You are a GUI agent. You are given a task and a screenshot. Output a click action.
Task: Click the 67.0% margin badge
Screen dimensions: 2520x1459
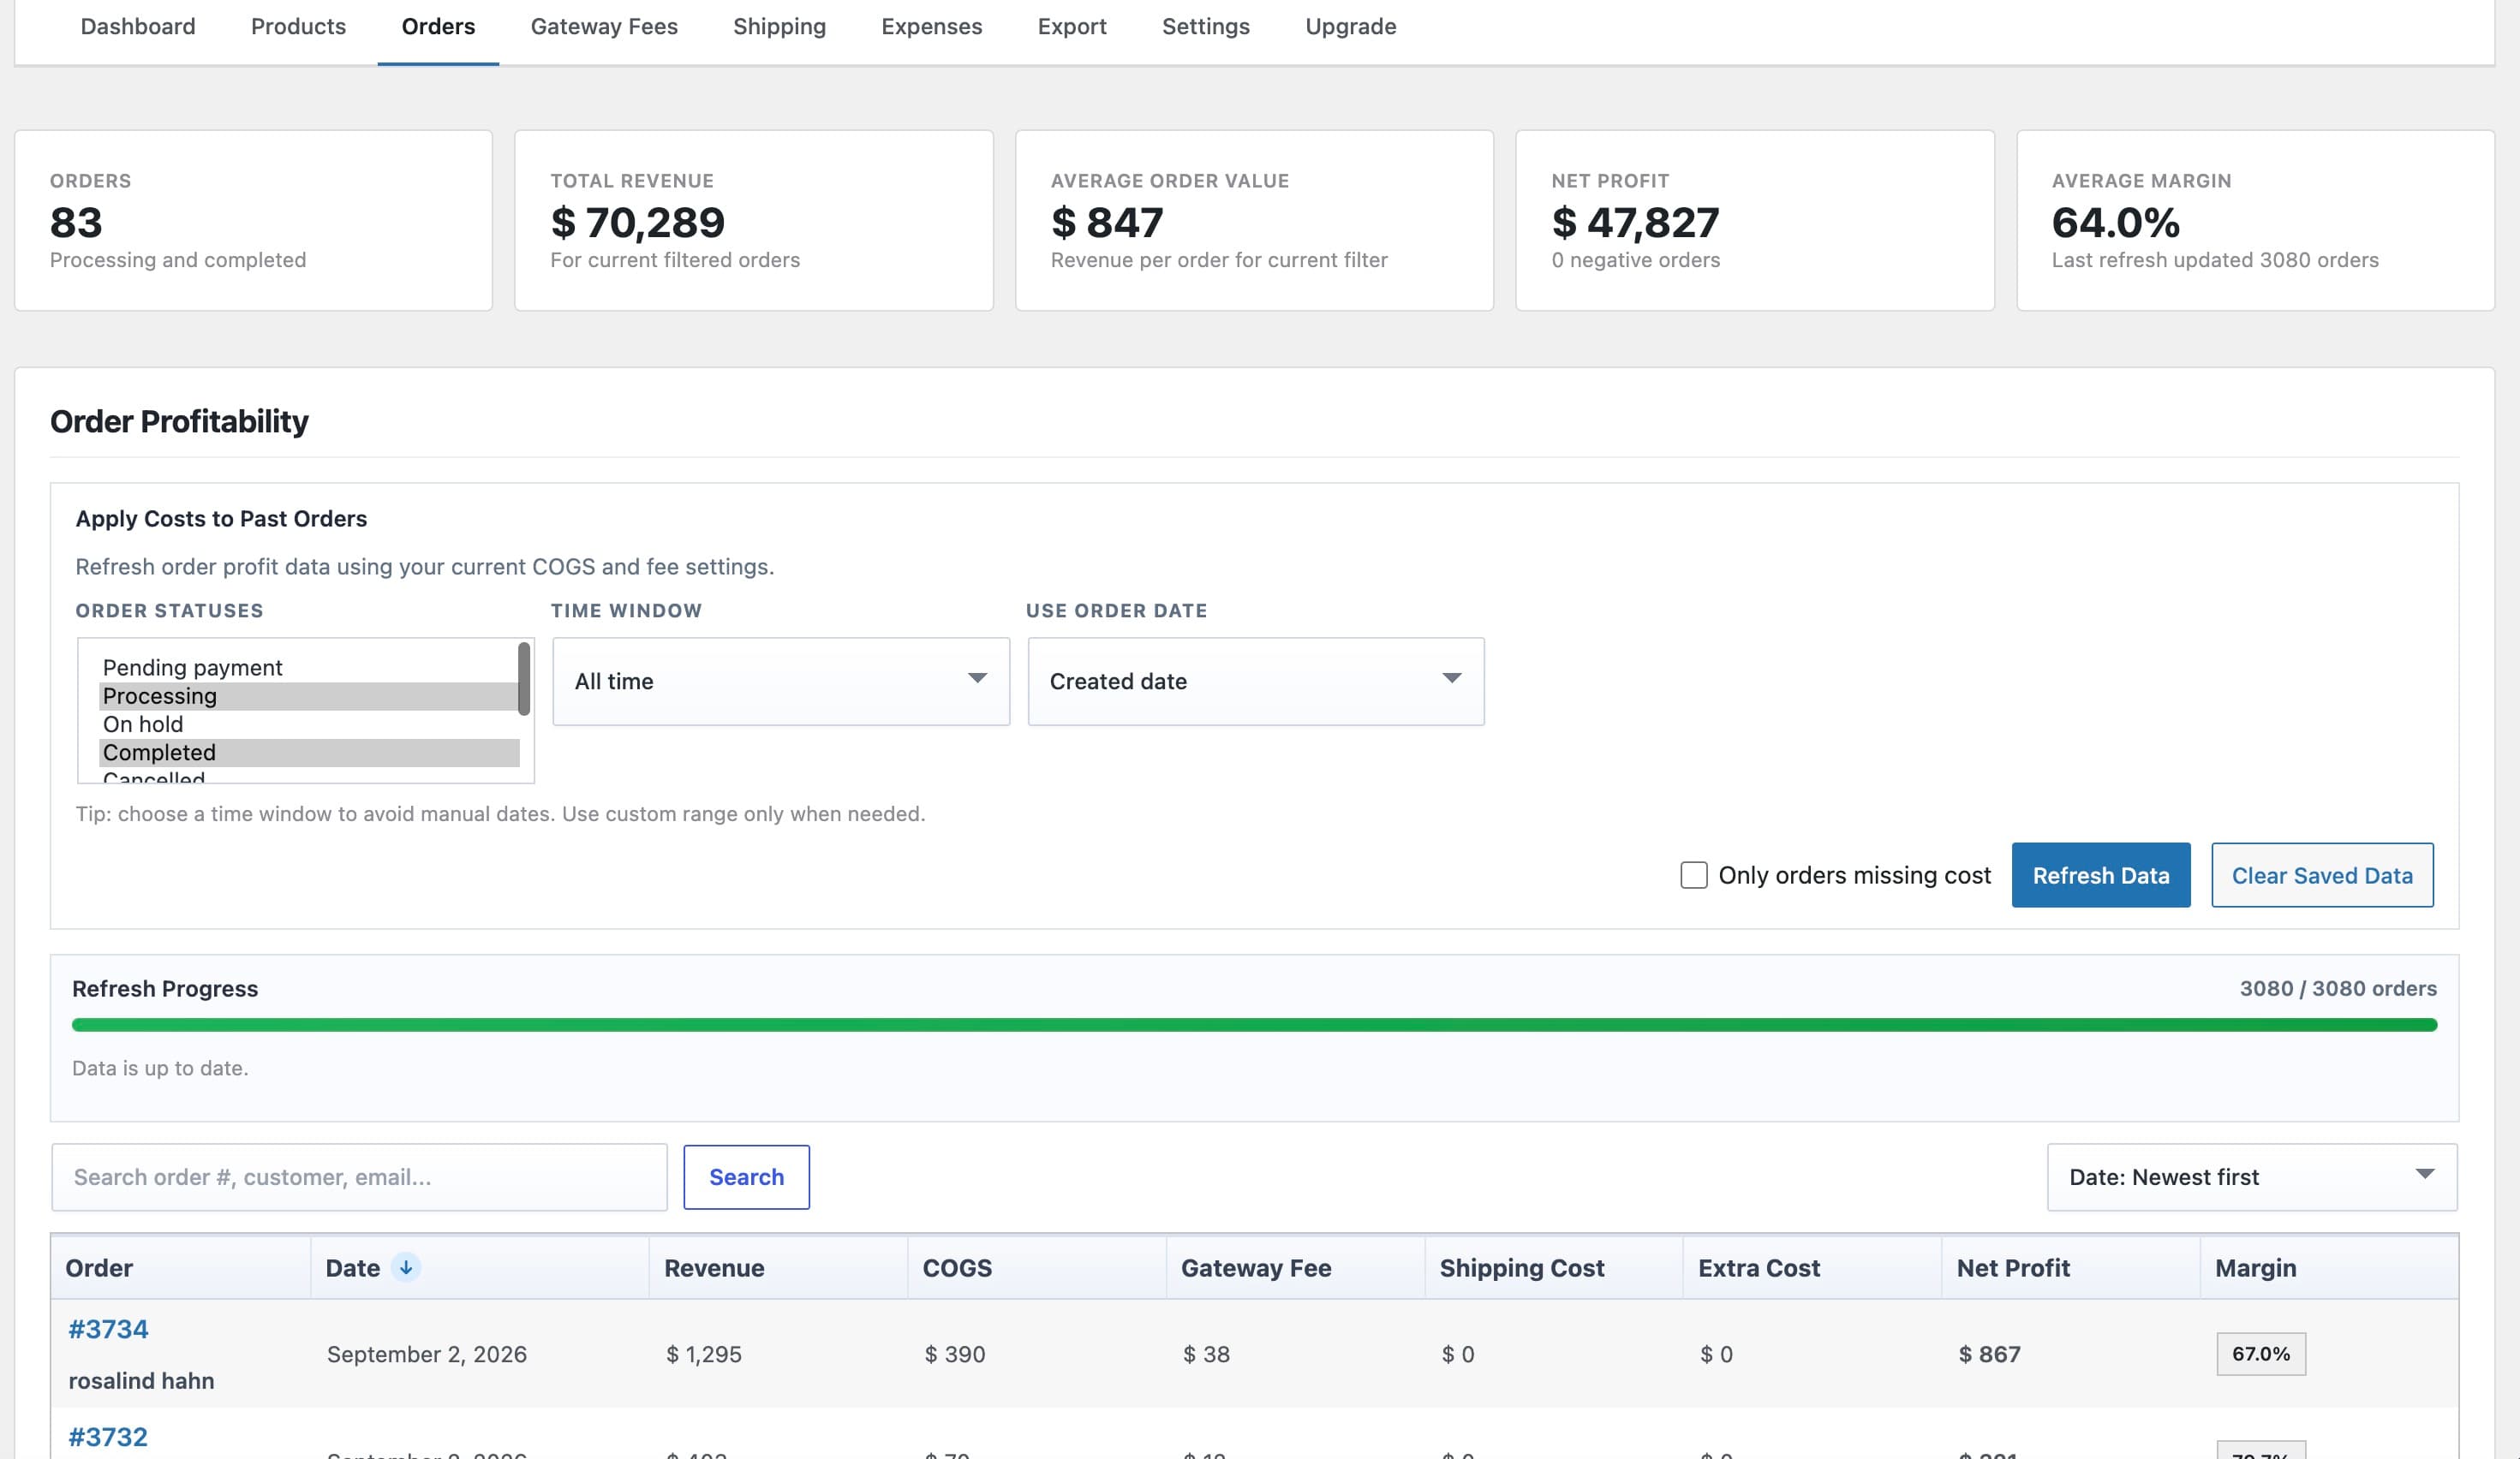[x=2261, y=1354]
